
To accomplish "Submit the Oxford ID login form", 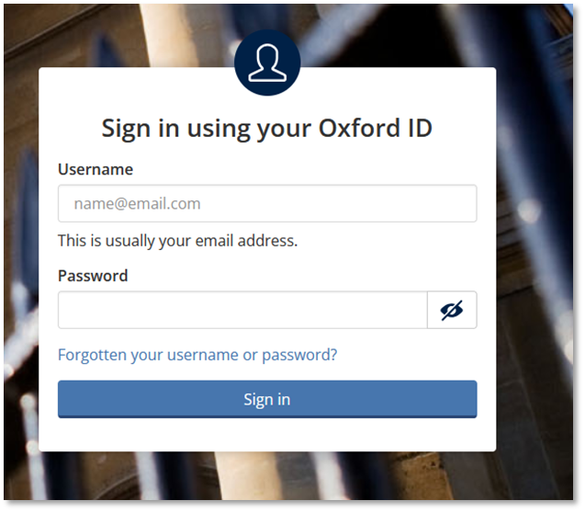I will coord(267,399).
